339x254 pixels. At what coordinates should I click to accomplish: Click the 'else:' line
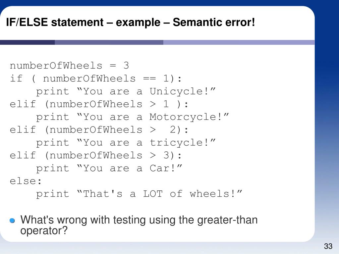[x=26, y=181]
